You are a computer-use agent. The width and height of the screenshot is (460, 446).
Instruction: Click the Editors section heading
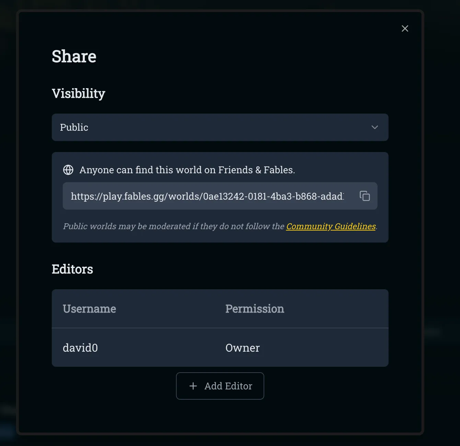tap(72, 269)
